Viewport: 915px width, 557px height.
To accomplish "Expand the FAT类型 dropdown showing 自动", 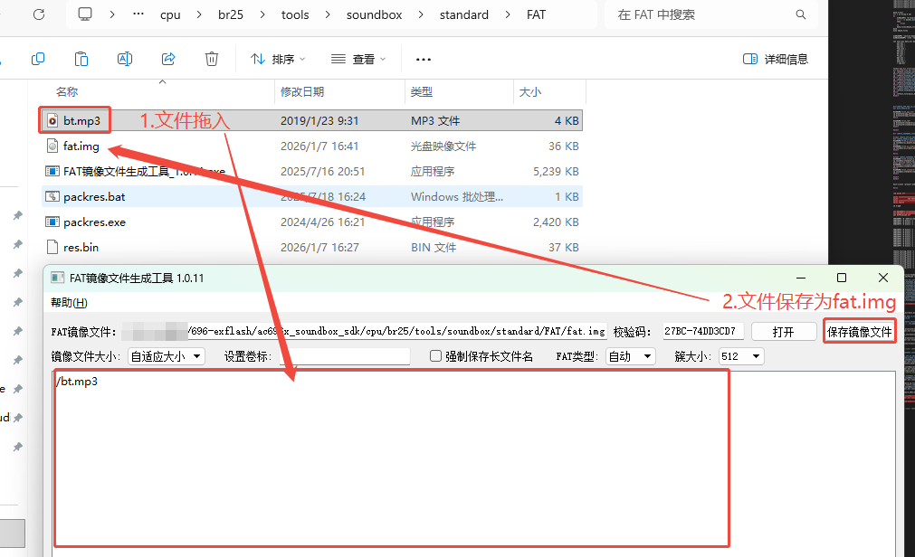I will pos(630,356).
